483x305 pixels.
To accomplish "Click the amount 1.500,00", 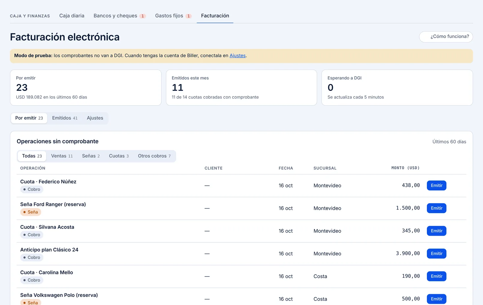I will 408,208.
